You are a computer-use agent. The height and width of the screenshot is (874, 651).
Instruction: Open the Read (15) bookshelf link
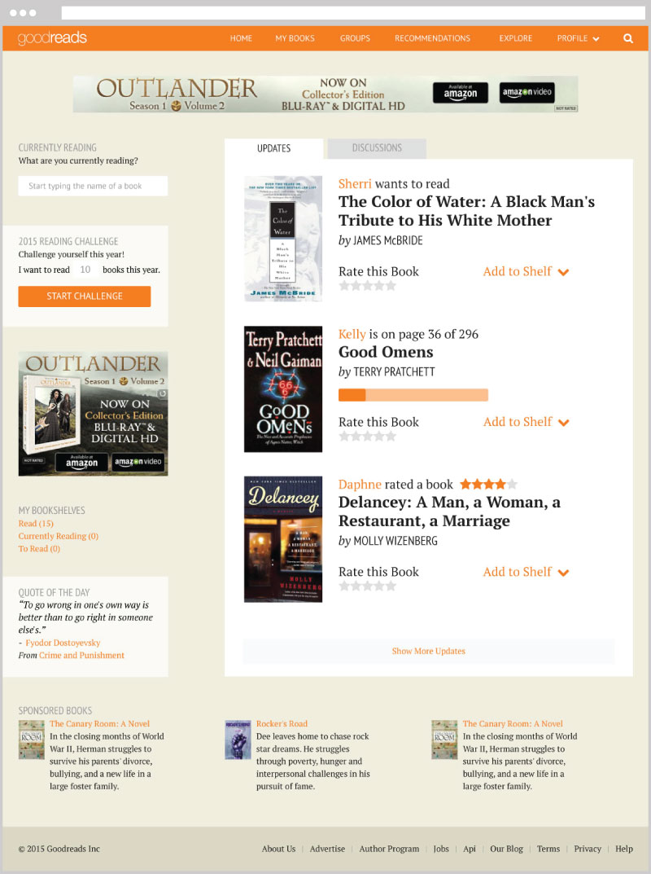coord(36,524)
